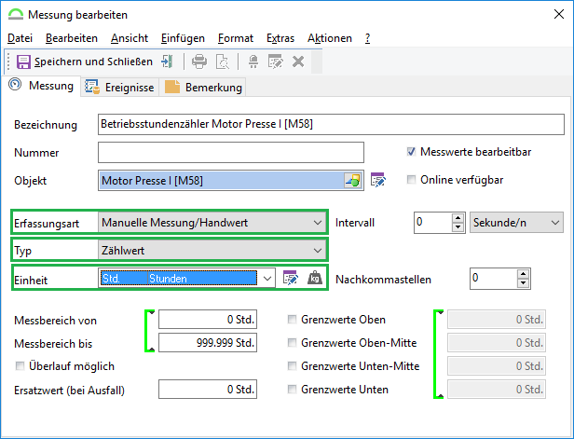This screenshot has height=439, width=574.
Task: Enable Überlauf möglich checkbox
Action: tap(20, 365)
